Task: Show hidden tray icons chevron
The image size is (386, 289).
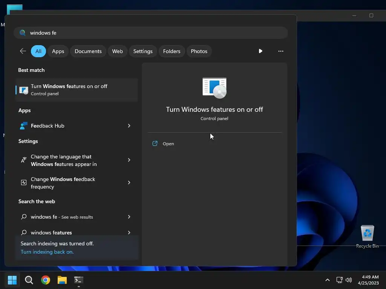Action: click(328, 280)
